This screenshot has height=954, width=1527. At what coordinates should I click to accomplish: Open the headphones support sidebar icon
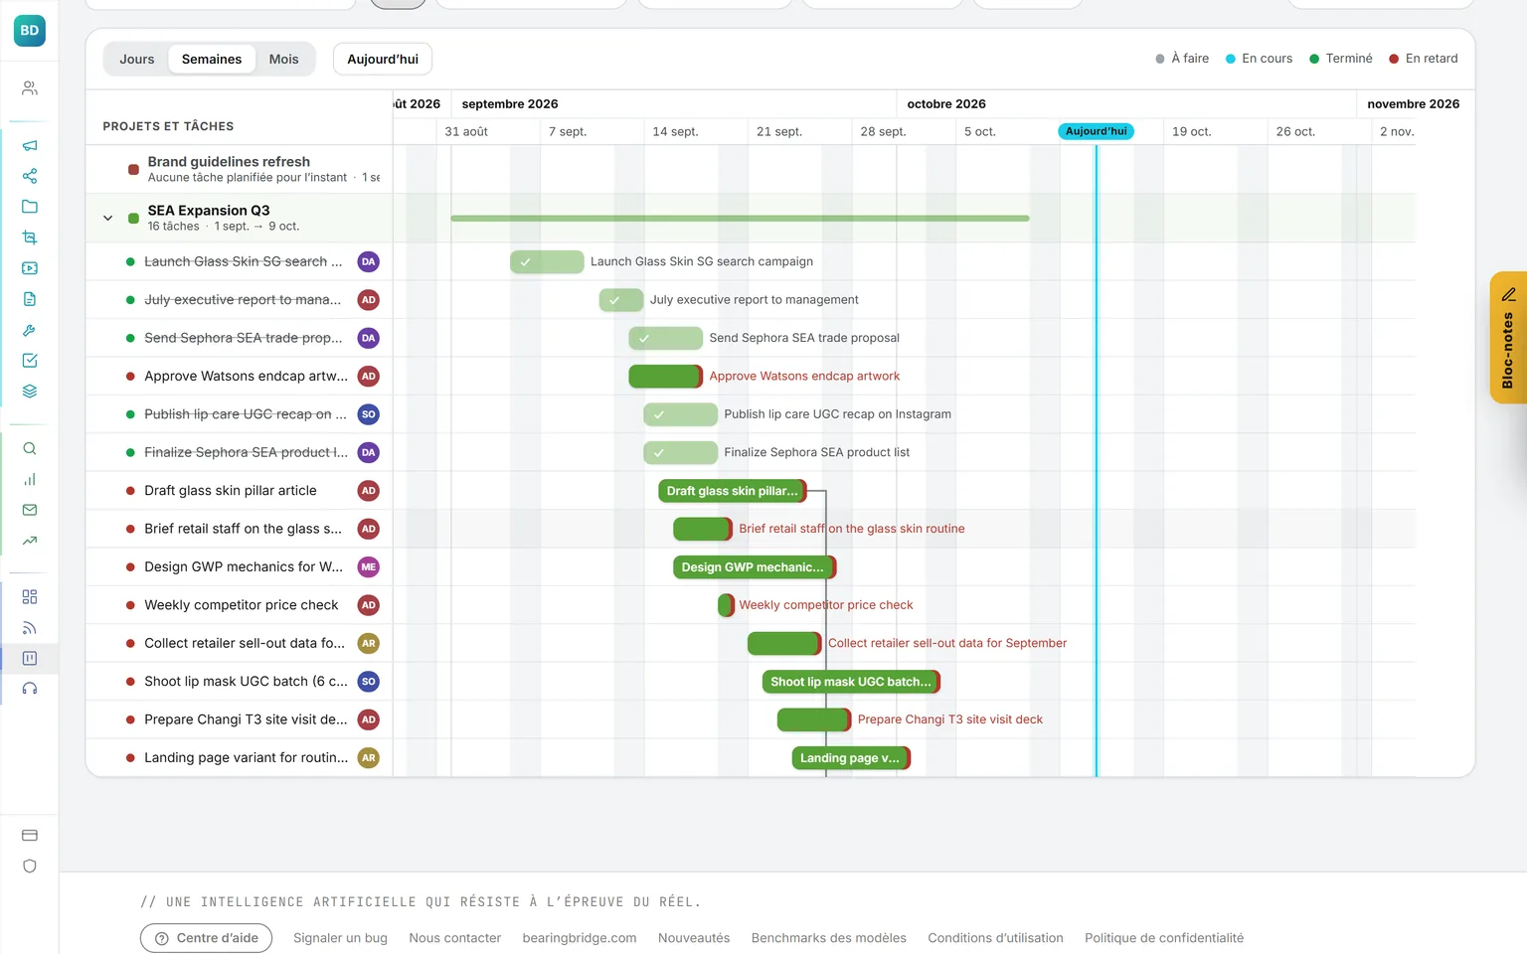[30, 689]
